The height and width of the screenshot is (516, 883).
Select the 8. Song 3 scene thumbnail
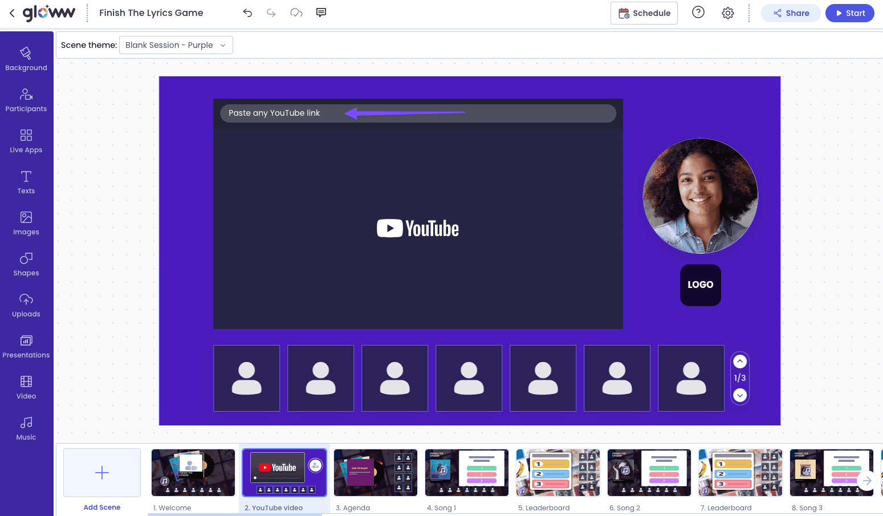[x=832, y=473]
